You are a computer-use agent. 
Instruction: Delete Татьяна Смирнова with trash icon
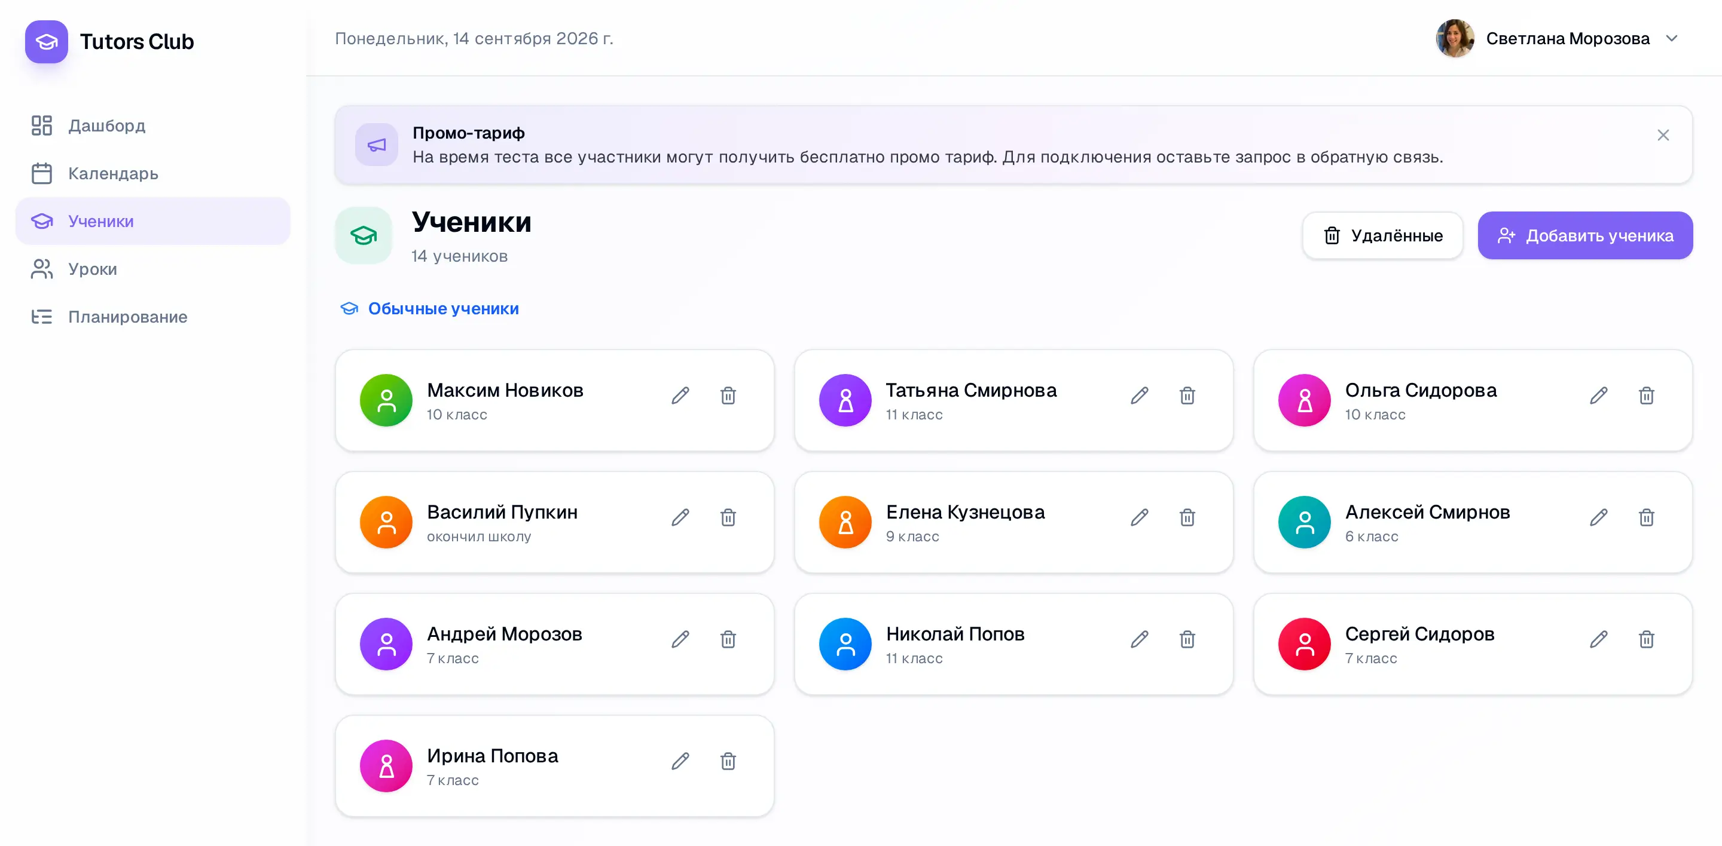coord(1186,396)
